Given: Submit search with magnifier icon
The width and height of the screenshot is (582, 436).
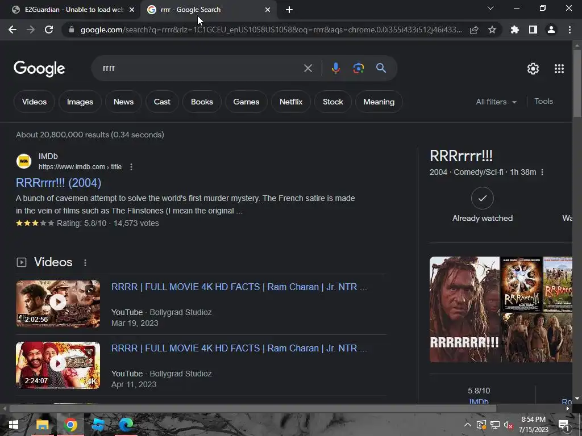Looking at the screenshot, I should 381,68.
